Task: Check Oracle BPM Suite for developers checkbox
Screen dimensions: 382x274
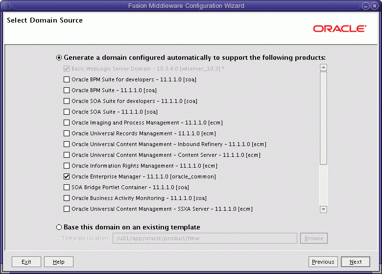Action: [67, 79]
